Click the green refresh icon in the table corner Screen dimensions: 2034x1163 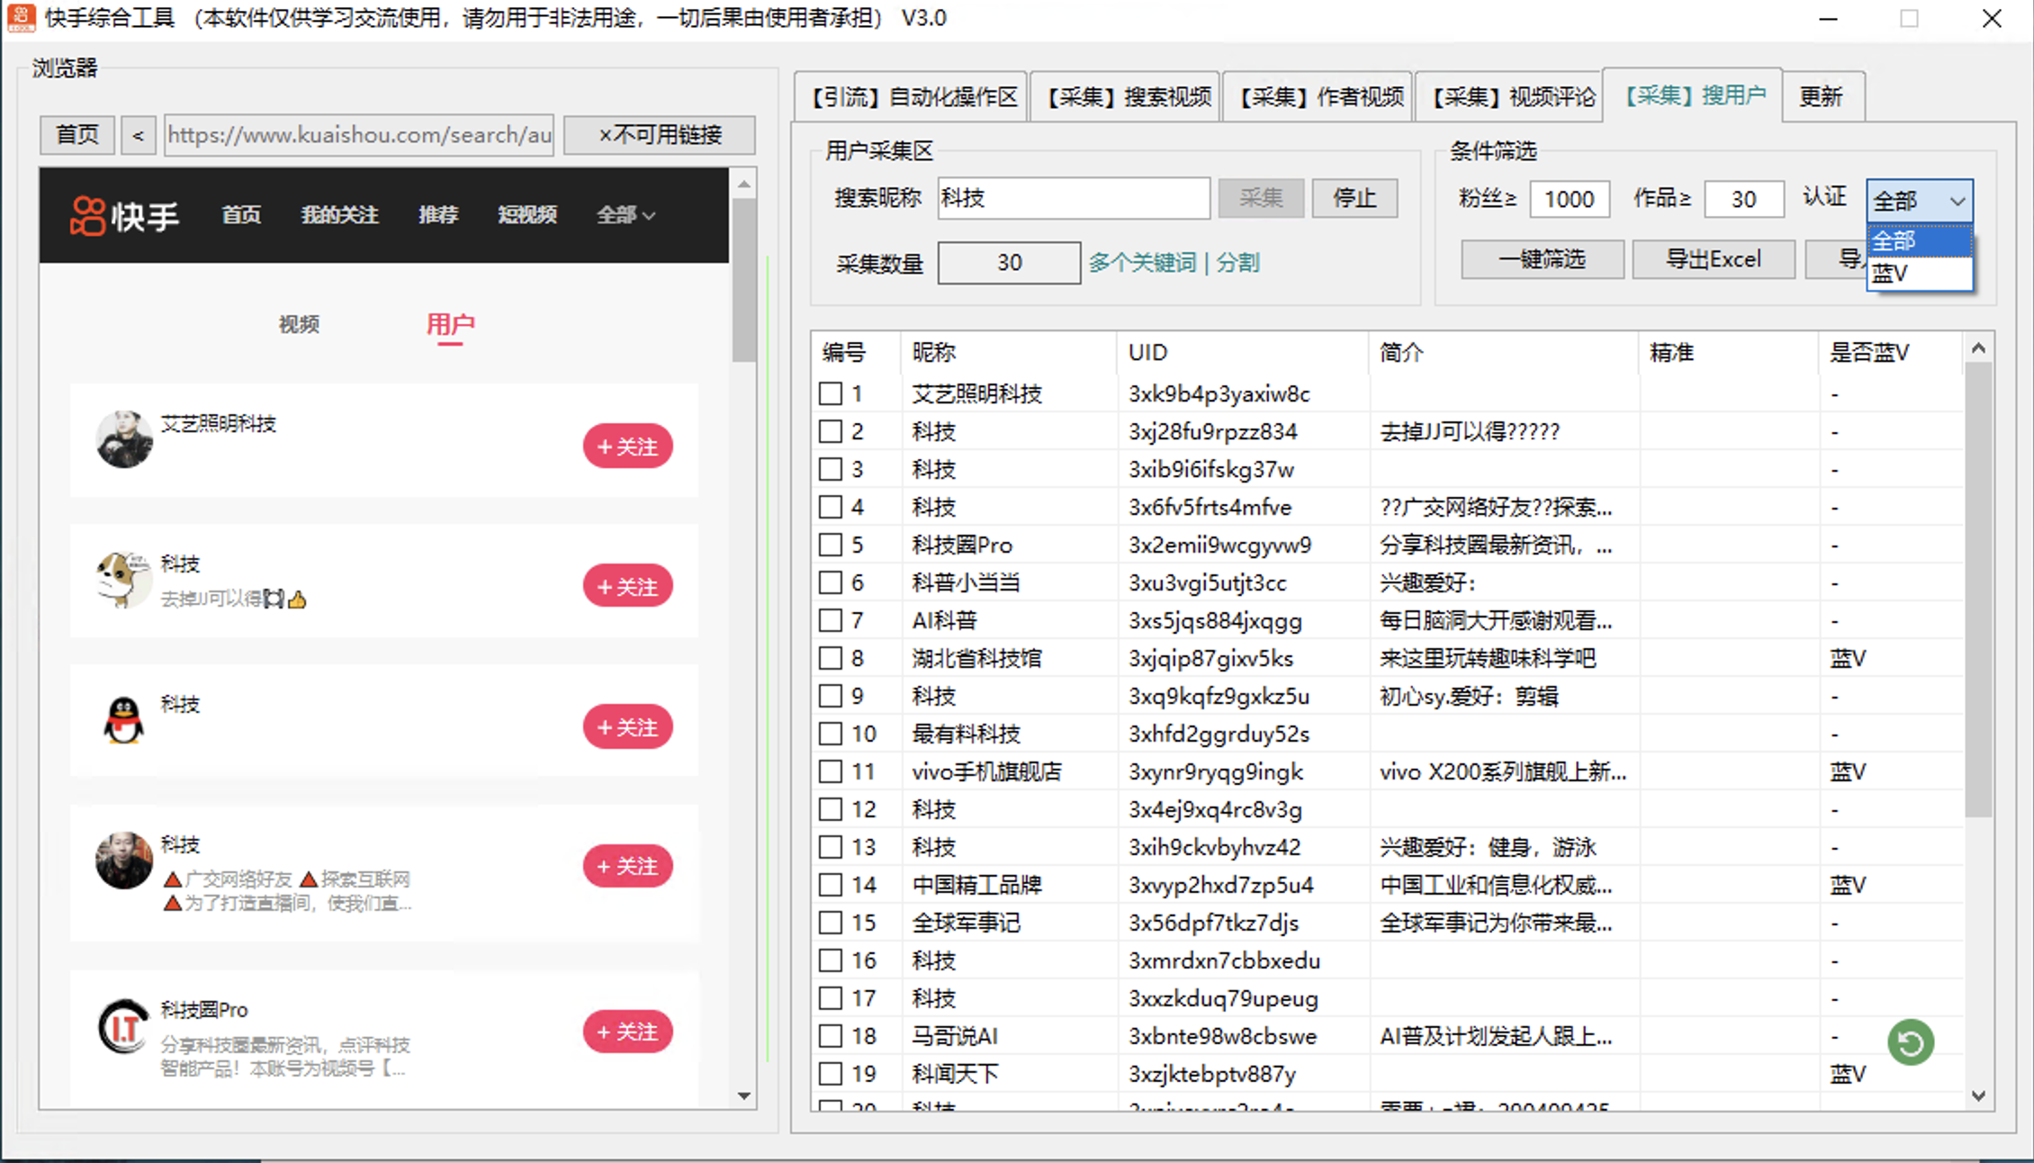(x=1910, y=1041)
